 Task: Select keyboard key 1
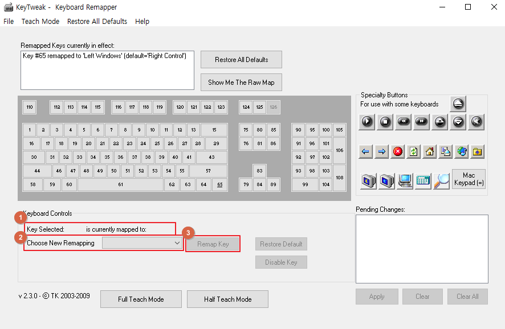[x=30, y=130]
